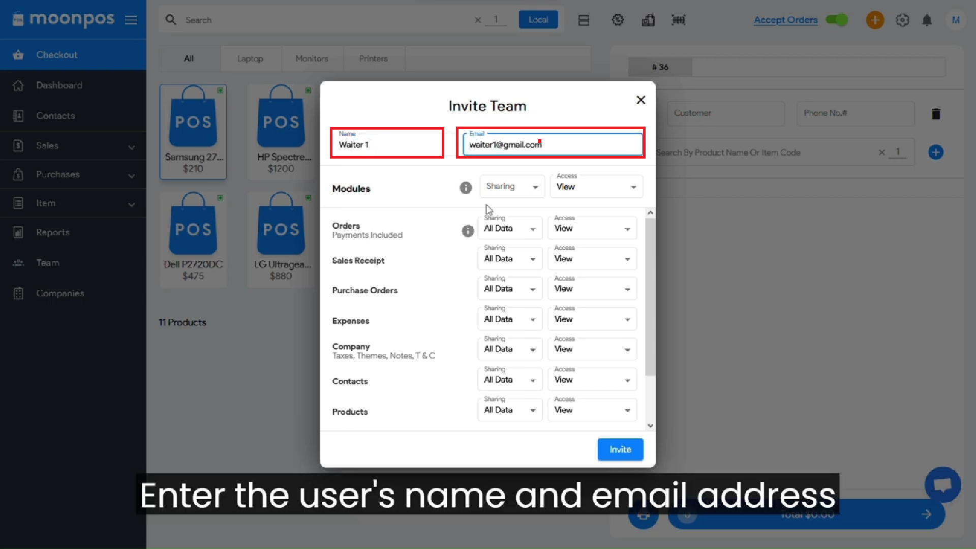976x549 pixels.
Task: Close the Invite Team dialog
Action: [641, 100]
